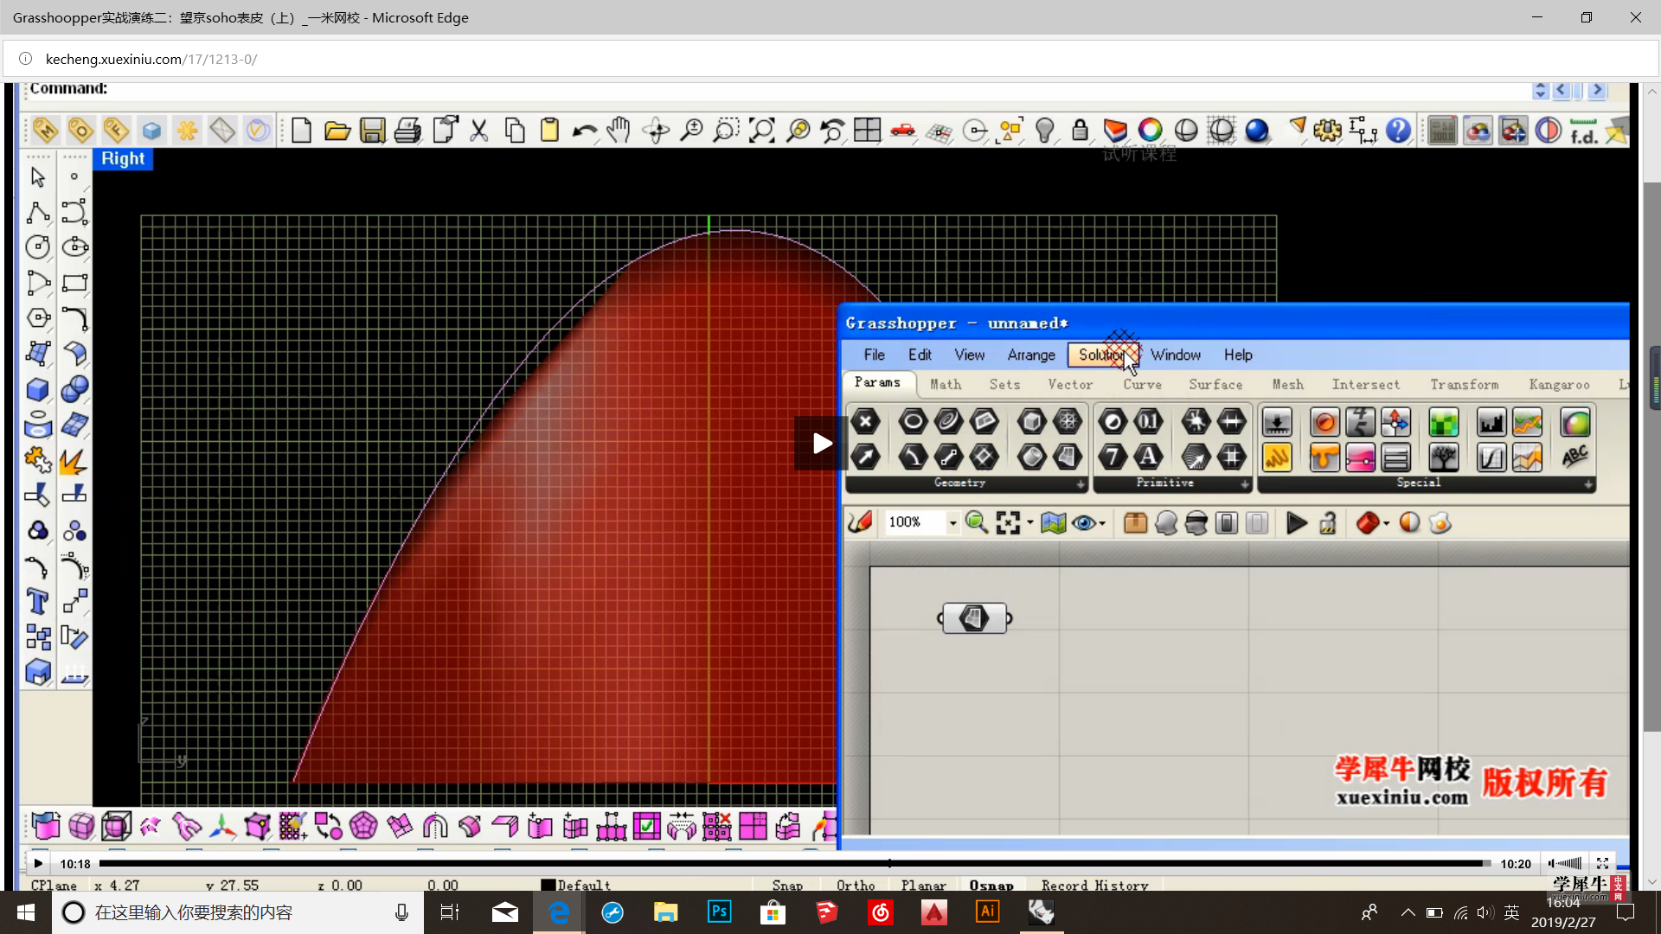Toggle Record History in status bar
Viewport: 1661px width, 934px height.
coord(1095,885)
